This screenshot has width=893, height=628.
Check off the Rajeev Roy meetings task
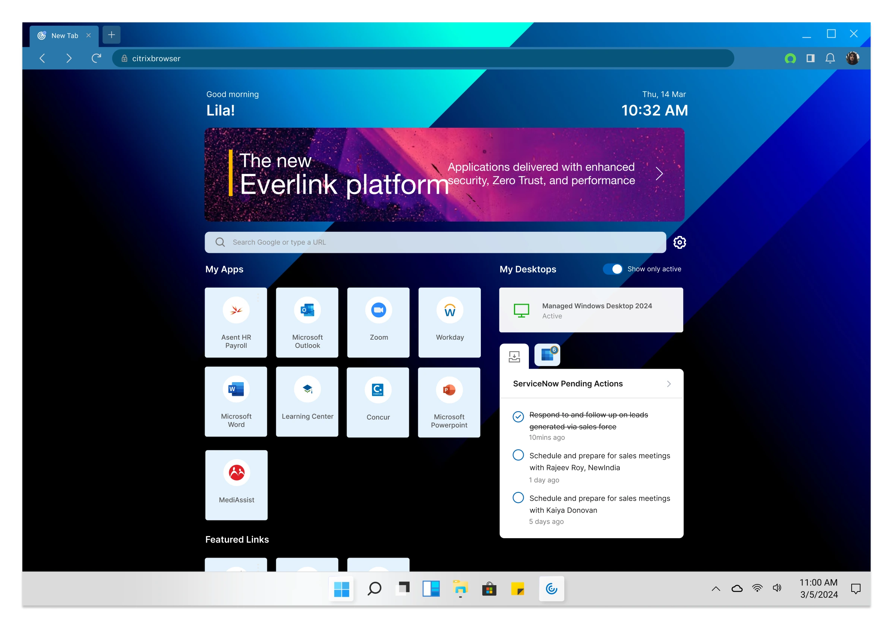pos(518,455)
